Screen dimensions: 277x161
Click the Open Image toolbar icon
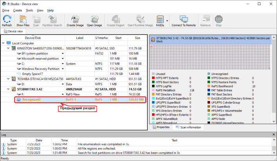94,19
